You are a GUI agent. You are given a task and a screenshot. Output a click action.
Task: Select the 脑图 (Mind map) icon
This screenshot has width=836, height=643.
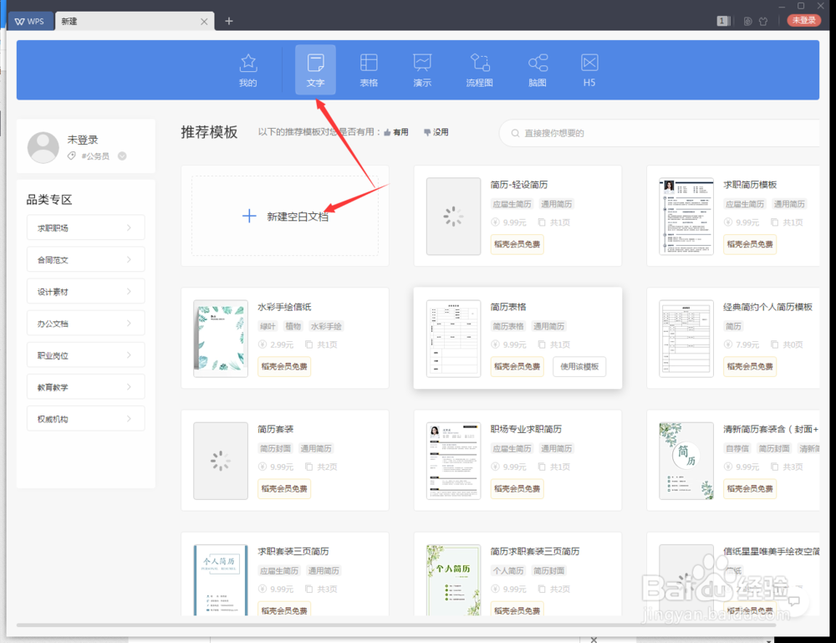tap(537, 69)
